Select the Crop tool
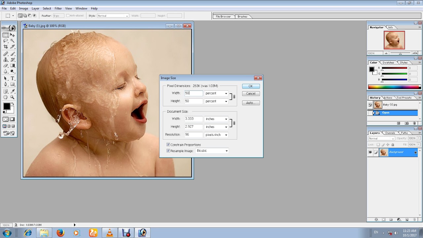Image resolution: width=423 pixels, height=238 pixels. tap(6, 47)
